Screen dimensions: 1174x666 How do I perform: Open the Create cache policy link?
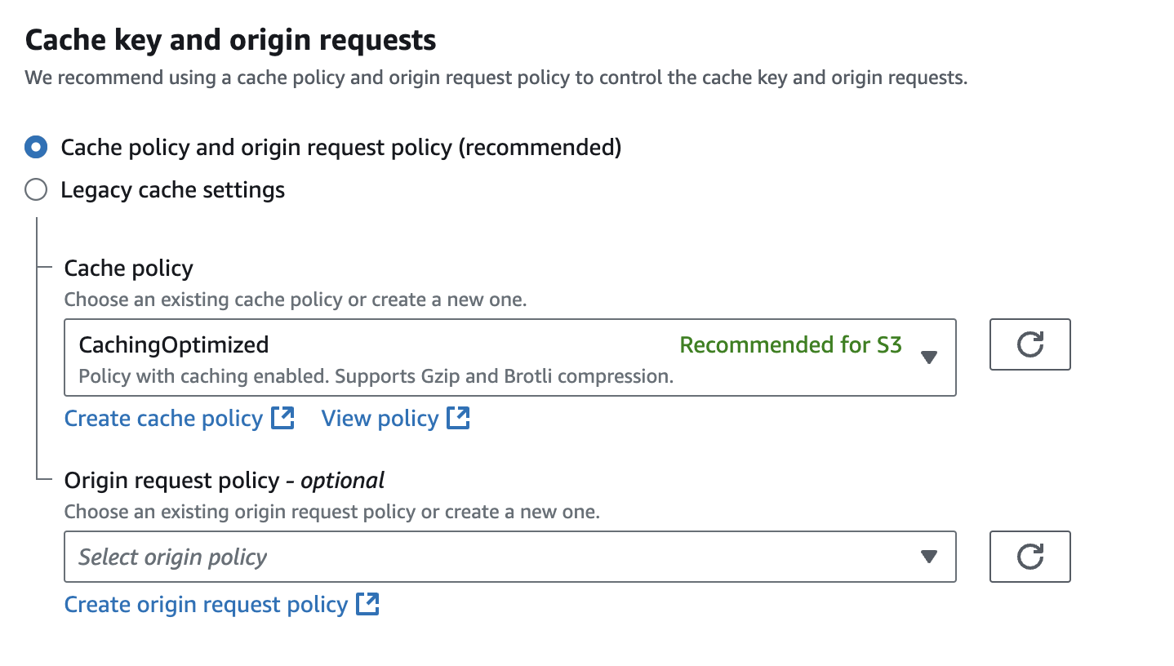(163, 419)
